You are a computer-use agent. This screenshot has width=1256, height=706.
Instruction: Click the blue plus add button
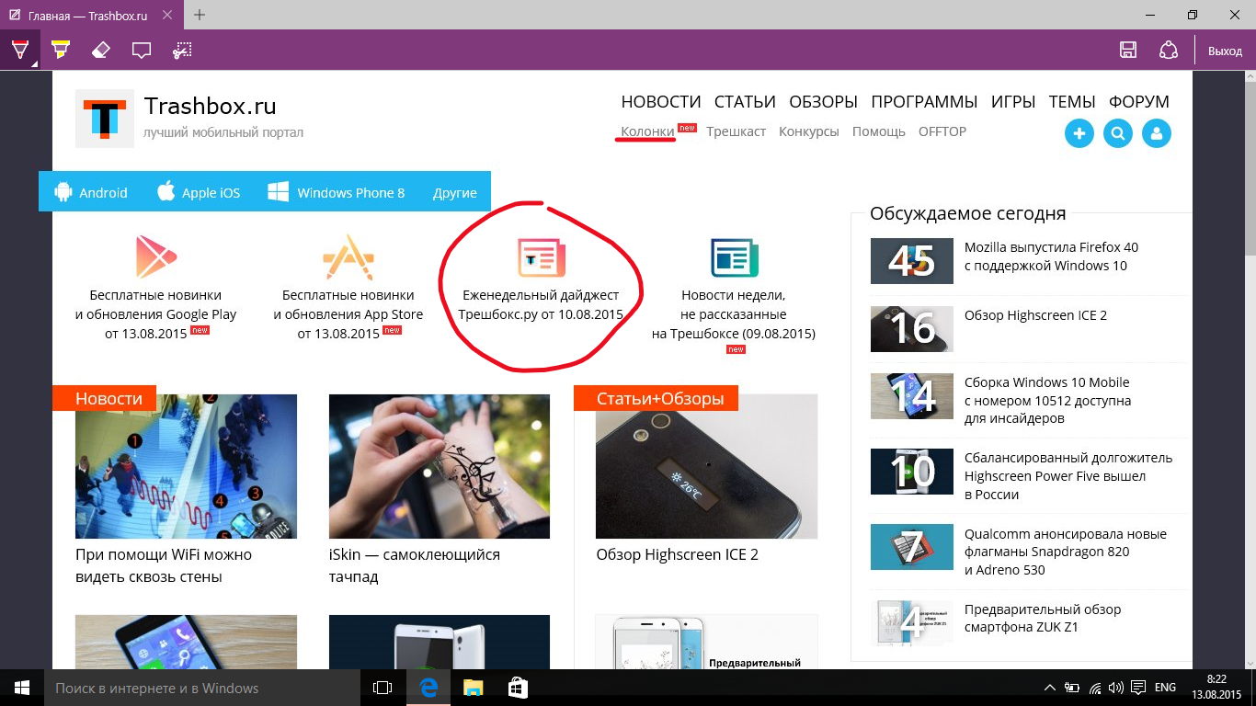coord(1079,133)
